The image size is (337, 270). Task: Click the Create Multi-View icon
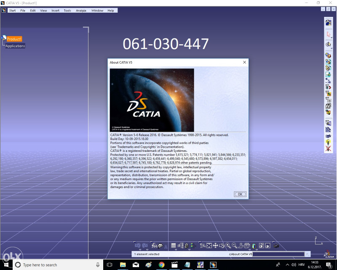tap(247, 246)
